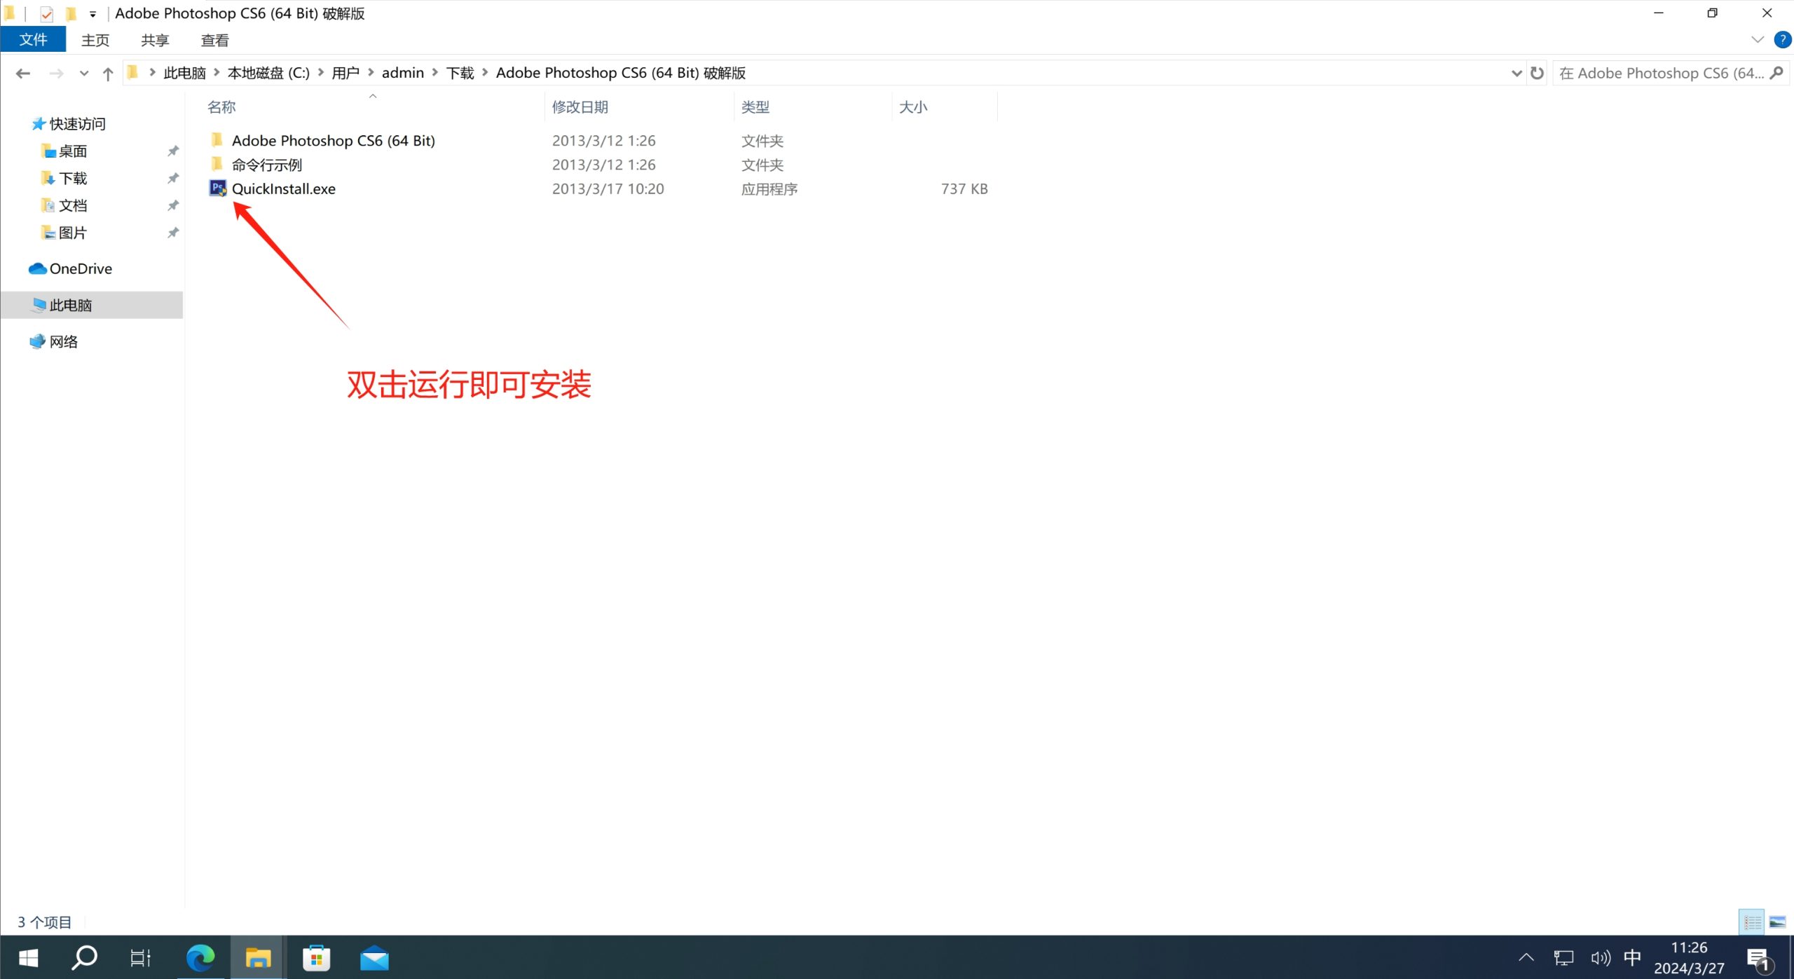Refresh the current folder view
This screenshot has height=979, width=1794.
(1537, 73)
